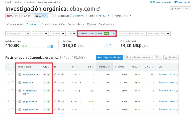The image size is (193, 114).
Task: Open external URL icon in ebay motors row
Action: tap(177, 74)
